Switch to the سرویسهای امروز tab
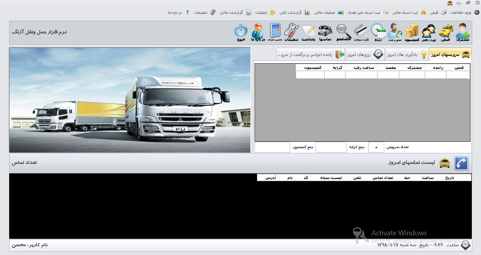 coord(450,55)
